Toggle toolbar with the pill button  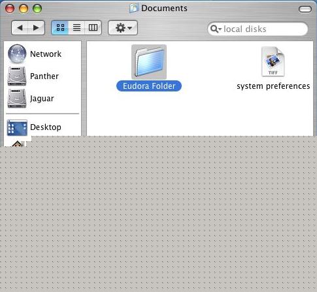pyautogui.click(x=305, y=9)
